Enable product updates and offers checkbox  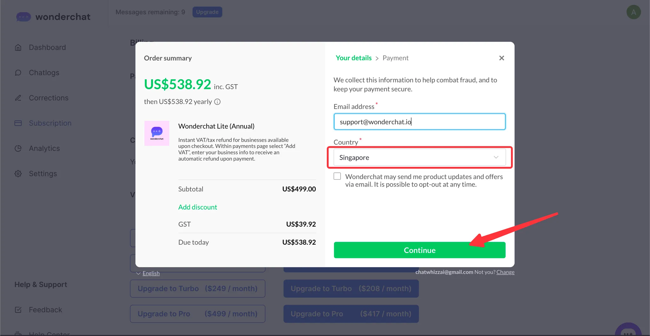(x=337, y=176)
